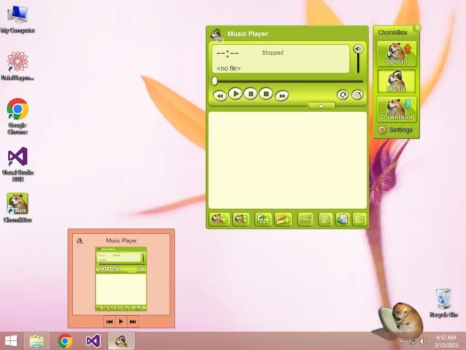Click the remove playlist item icon
The image size is (466, 350).
[x=305, y=220]
